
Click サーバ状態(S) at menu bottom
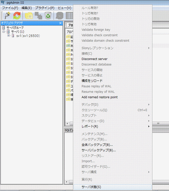91,187
